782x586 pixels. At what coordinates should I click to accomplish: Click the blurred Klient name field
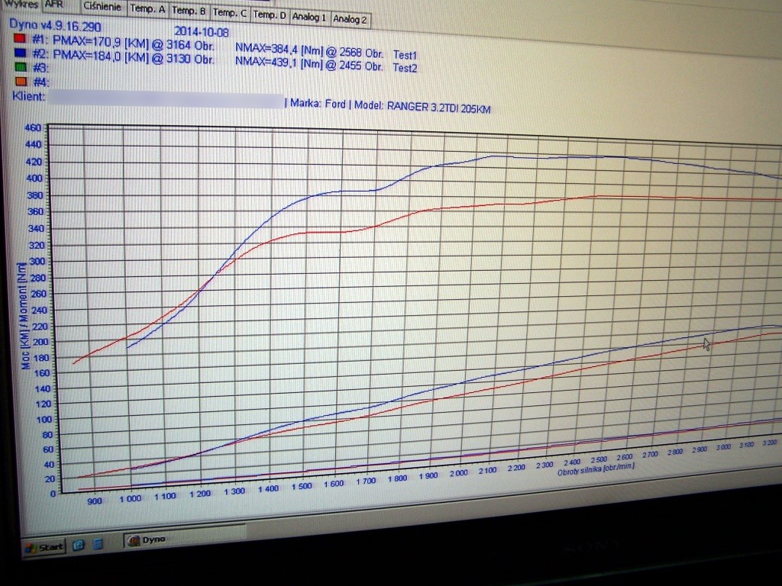tap(164, 100)
